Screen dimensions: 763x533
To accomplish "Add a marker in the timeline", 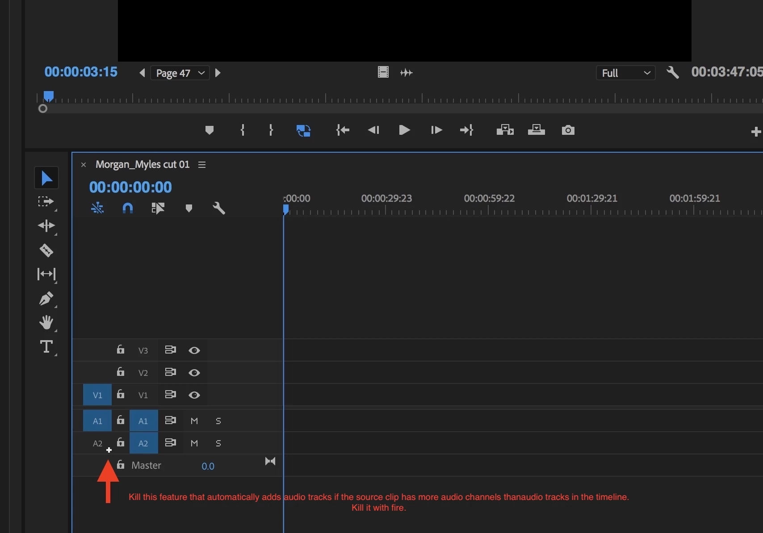I will click(x=189, y=208).
